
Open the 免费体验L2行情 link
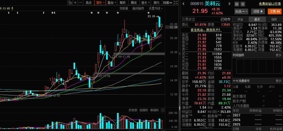pyautogui.click(x=270, y=4)
